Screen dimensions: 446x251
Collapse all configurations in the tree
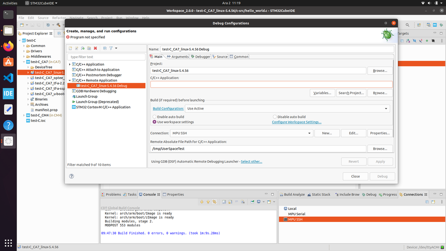[x=104, y=48]
